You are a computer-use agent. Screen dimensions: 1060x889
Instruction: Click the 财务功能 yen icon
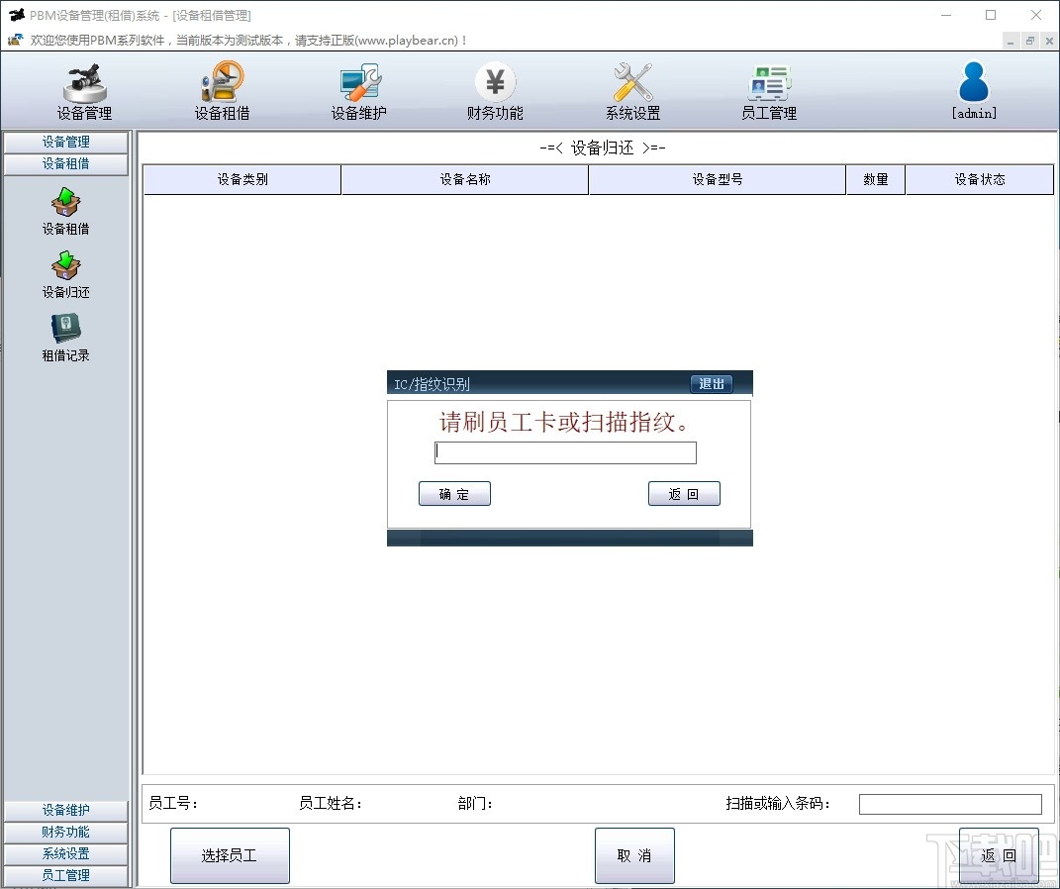(x=495, y=89)
